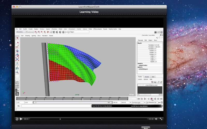Activate the Move tool cone icon
The image size is (207, 129).
pyautogui.click(x=17, y=51)
